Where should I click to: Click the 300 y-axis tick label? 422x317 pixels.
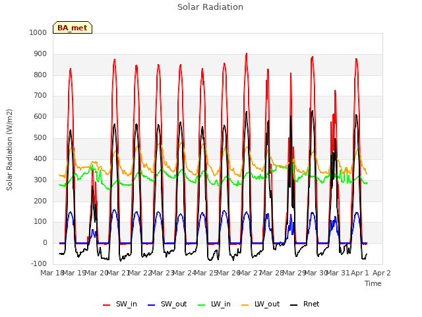40,180
